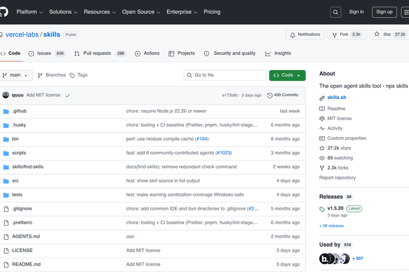Click in the Go to file field
The width and height of the screenshot is (409, 272).
click(x=225, y=75)
